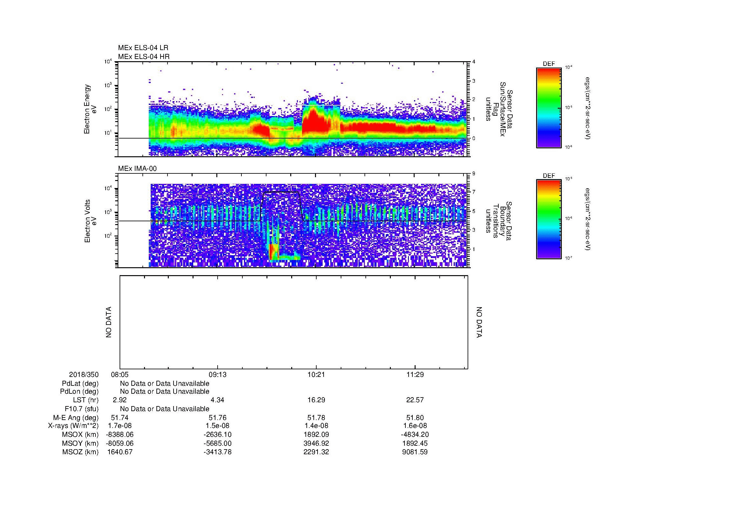Click the M-E Ang value '51.74'
742x524 pixels.
(120, 418)
